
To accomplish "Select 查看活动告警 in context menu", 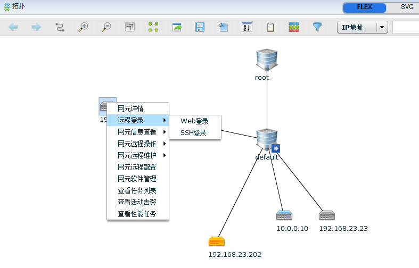I will click(x=137, y=202).
